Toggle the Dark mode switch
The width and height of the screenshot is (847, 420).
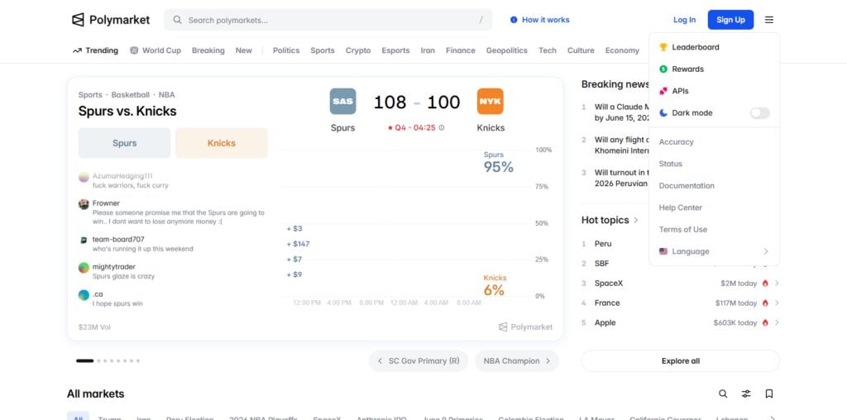[759, 112]
